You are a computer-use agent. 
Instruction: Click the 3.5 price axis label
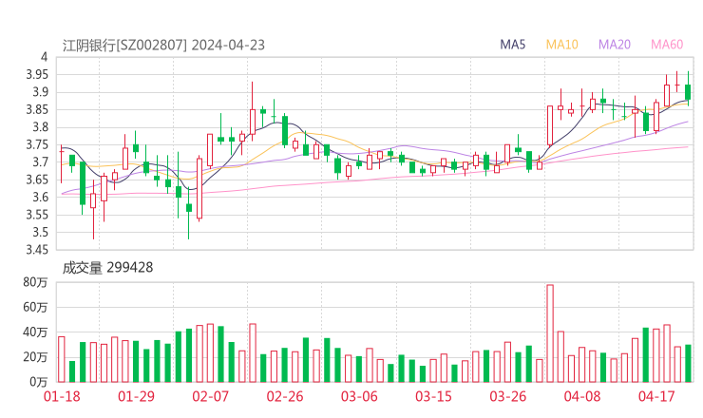40,233
